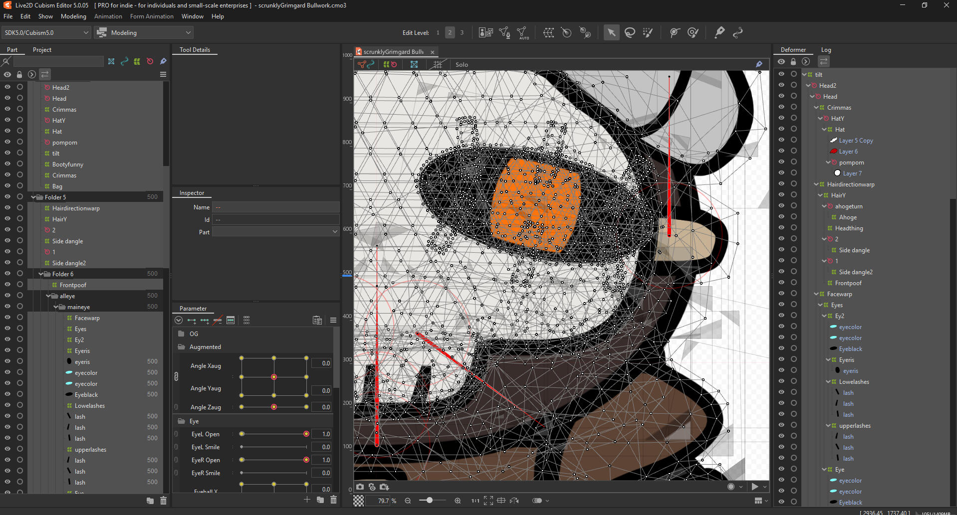Set Edit Level to 3
This screenshot has height=515, width=957.
[462, 33]
